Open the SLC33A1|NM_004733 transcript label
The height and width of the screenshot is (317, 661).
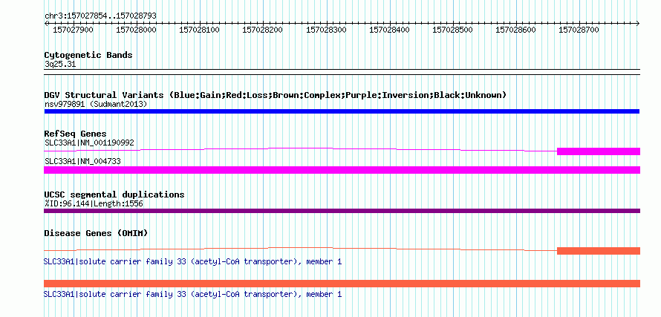(x=82, y=161)
